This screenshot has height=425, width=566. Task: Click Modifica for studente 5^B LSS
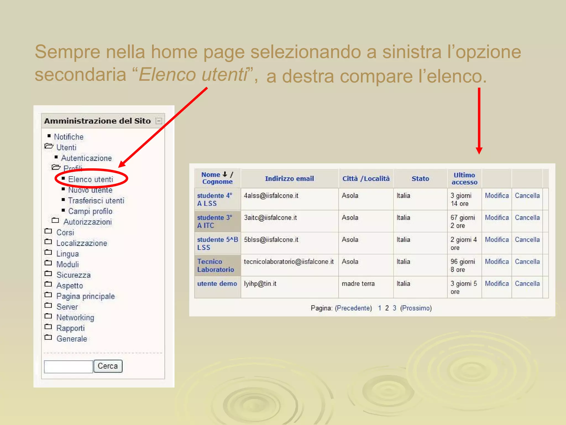pos(497,240)
